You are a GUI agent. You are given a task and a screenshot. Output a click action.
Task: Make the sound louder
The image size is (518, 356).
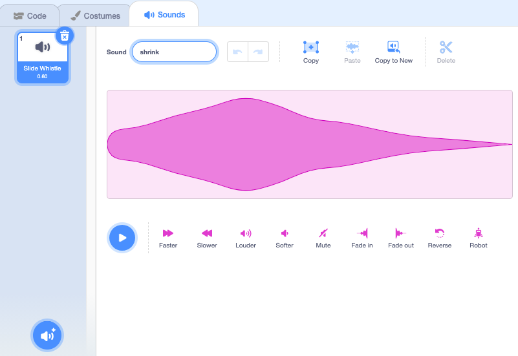click(246, 238)
